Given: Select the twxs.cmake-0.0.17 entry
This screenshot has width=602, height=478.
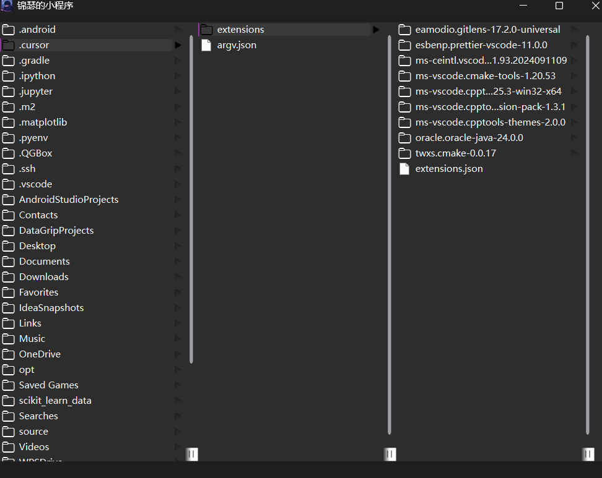Looking at the screenshot, I should click(x=457, y=153).
